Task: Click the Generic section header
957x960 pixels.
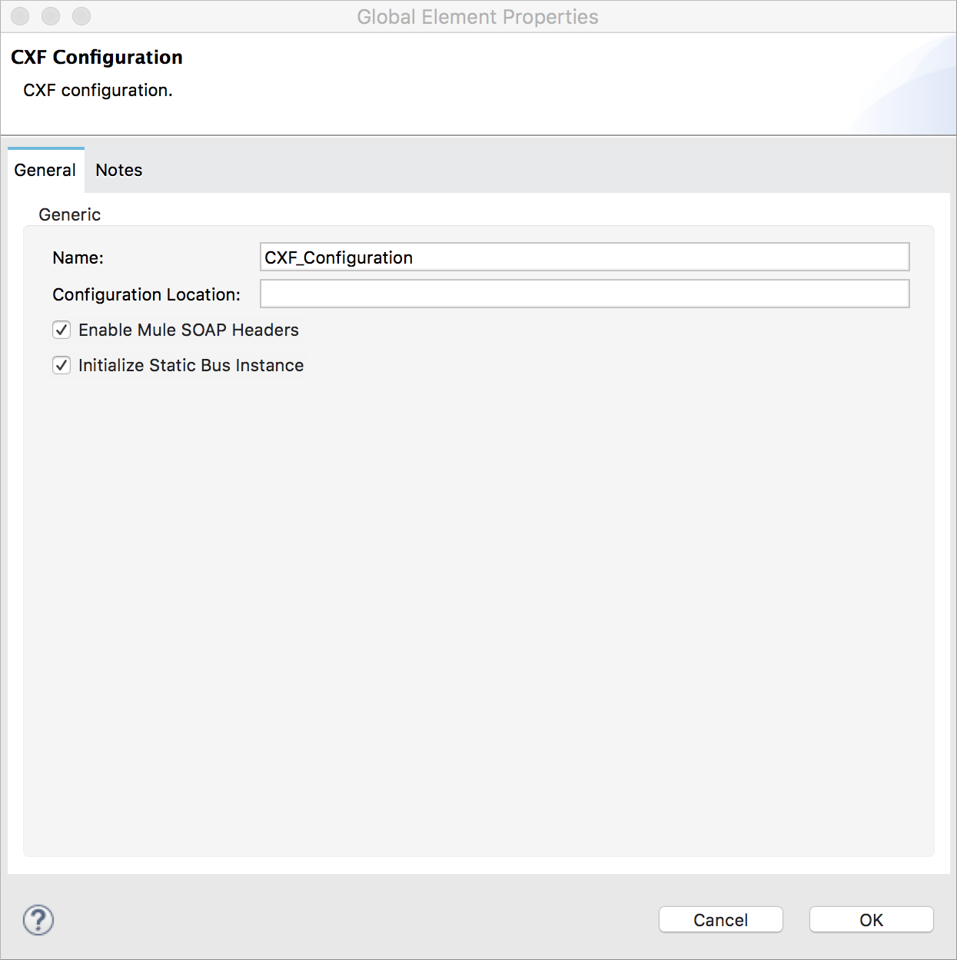Action: [x=69, y=214]
